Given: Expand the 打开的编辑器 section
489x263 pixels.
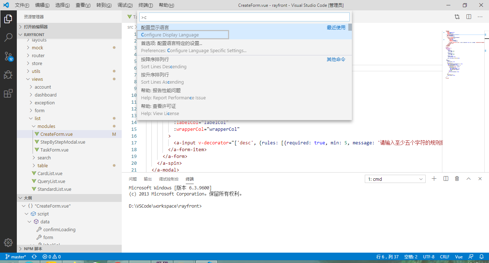Looking at the screenshot, I should tap(69, 27).
